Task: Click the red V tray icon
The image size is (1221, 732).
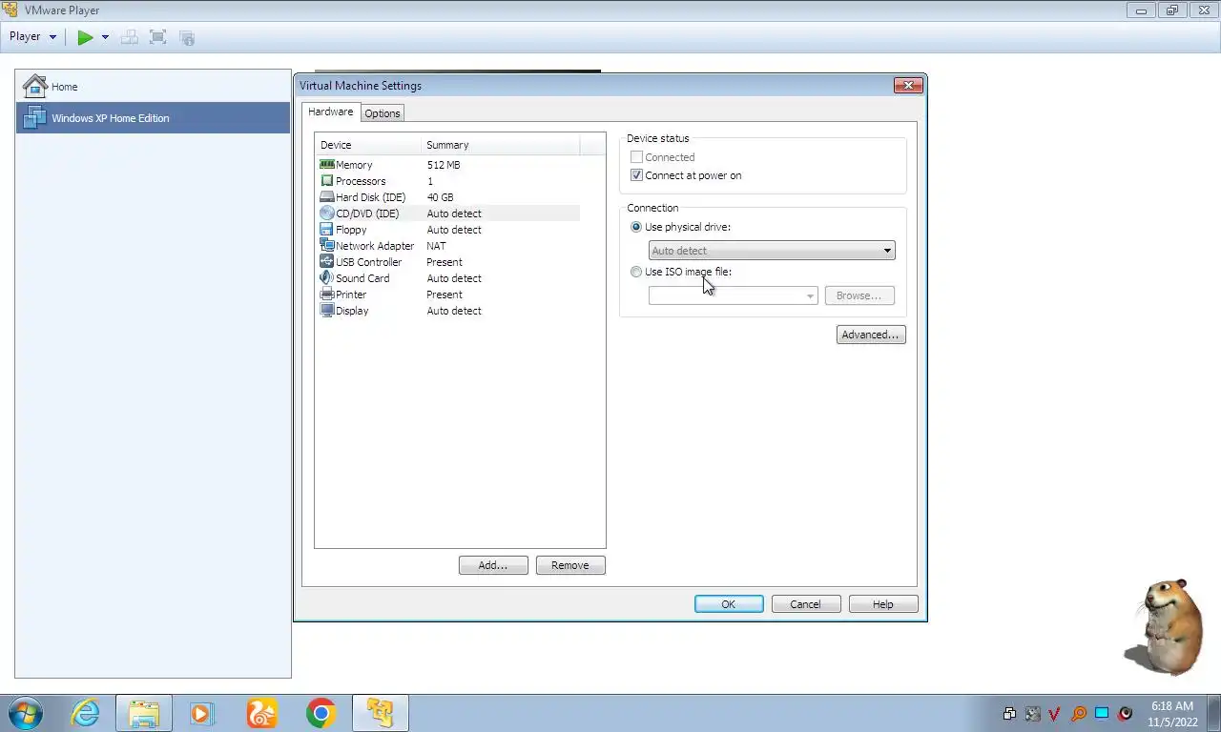Action: (x=1055, y=713)
